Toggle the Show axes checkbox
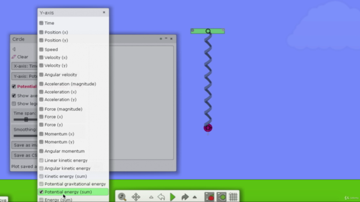The width and height of the screenshot is (360, 202). (x=13, y=96)
